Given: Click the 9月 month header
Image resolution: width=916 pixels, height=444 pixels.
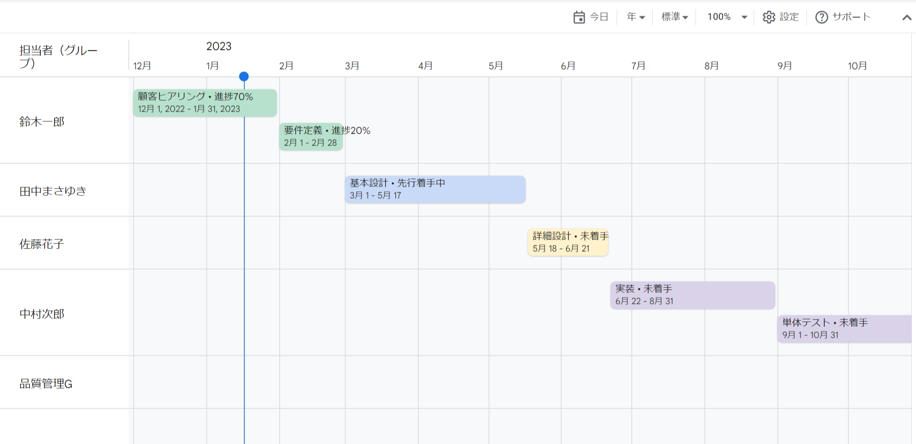Looking at the screenshot, I should (x=784, y=66).
